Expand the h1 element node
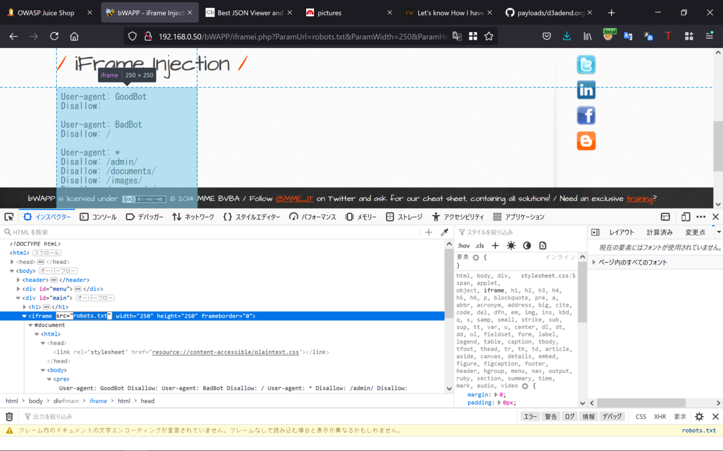Screen dimensions: 723x451 pyautogui.click(x=25, y=307)
